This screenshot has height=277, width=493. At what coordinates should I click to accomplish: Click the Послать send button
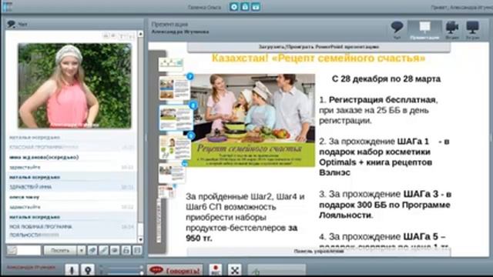point(60,250)
